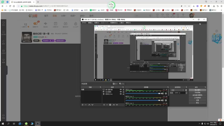The image size is (224, 126).
Task: Open the browser downloads icon
Action: pos(214,6)
